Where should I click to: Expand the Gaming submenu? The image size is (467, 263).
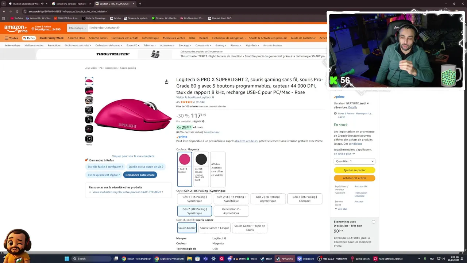pos(220,45)
